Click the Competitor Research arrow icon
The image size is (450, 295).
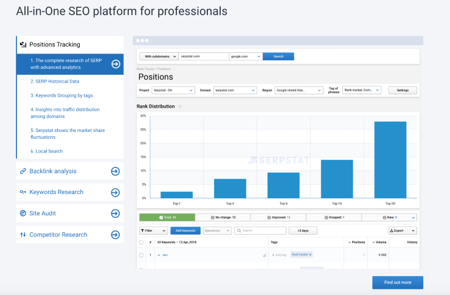click(x=115, y=235)
